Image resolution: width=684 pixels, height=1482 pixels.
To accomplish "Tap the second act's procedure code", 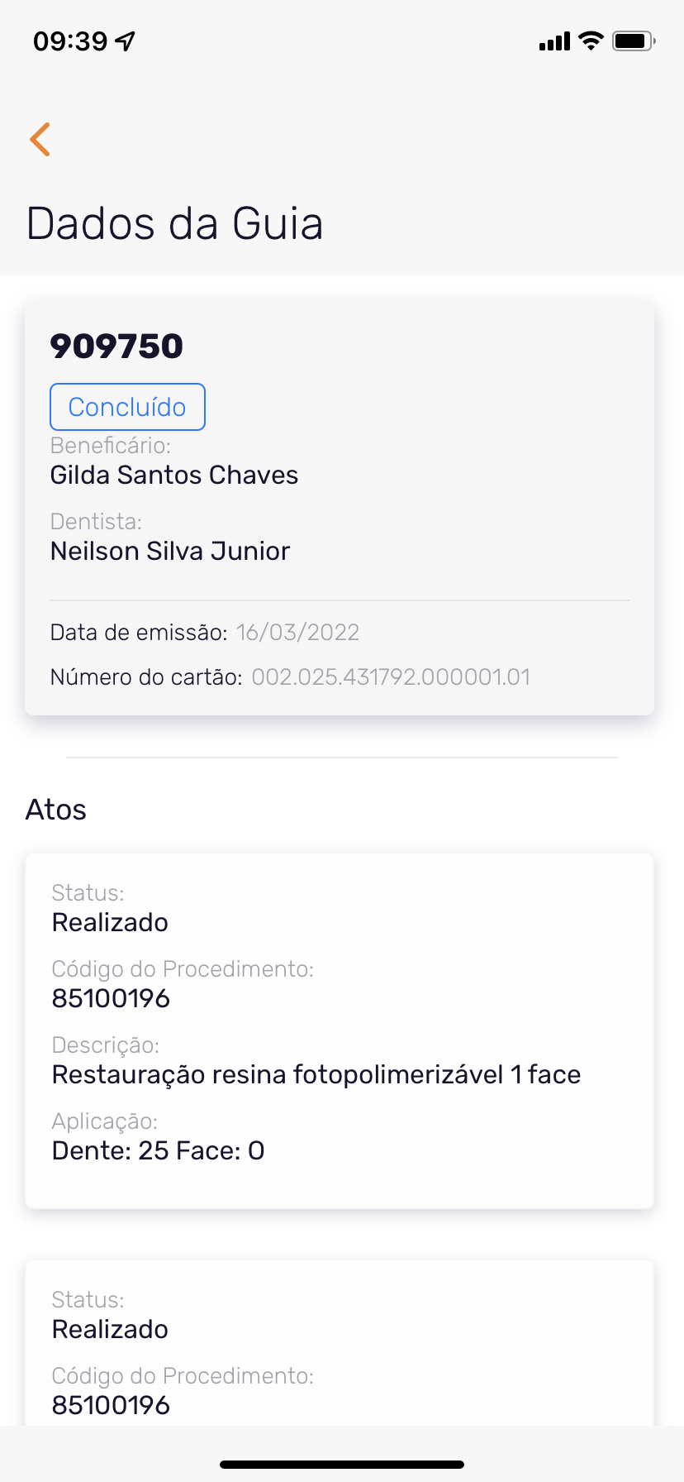I will point(111,1405).
